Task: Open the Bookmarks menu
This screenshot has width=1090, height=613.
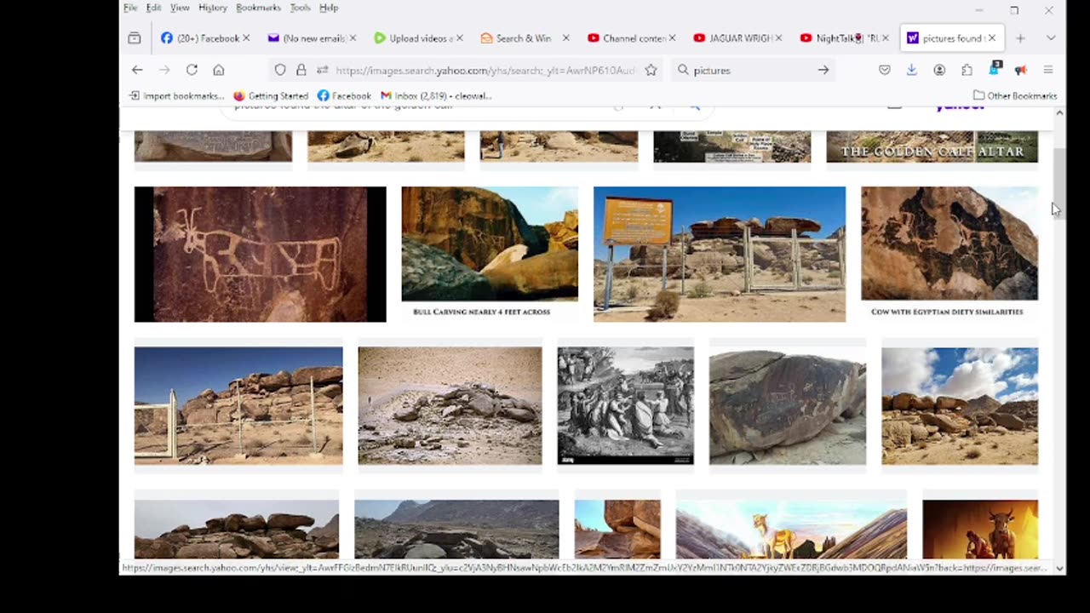Action: click(258, 8)
